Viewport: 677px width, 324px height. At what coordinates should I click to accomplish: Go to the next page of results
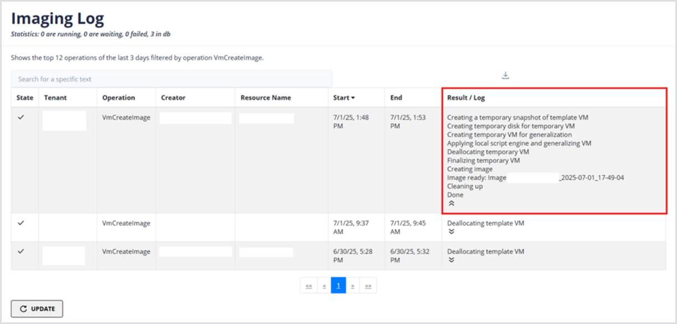(352, 286)
